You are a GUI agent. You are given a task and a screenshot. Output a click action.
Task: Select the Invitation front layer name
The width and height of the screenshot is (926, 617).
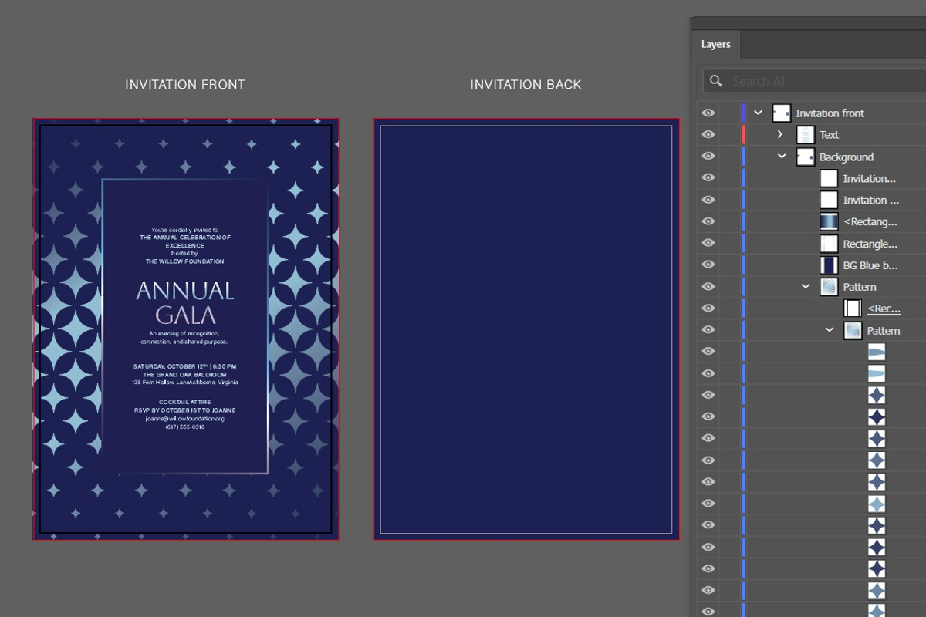pos(830,113)
